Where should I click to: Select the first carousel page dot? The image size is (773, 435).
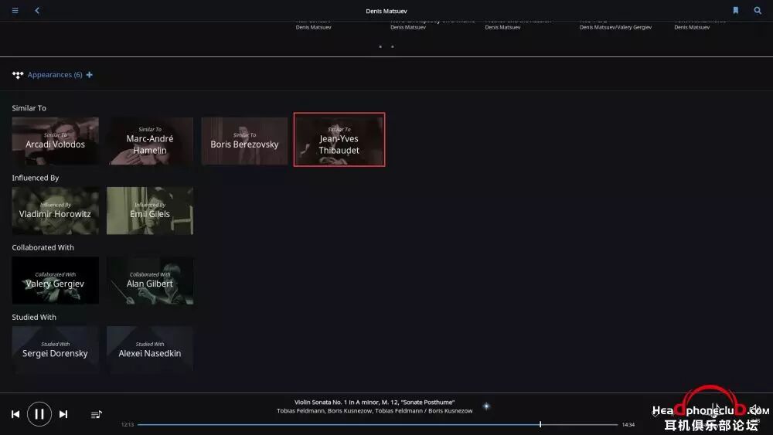380,47
